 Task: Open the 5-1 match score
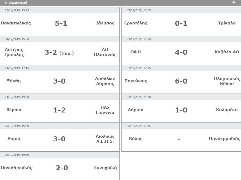click(61, 23)
